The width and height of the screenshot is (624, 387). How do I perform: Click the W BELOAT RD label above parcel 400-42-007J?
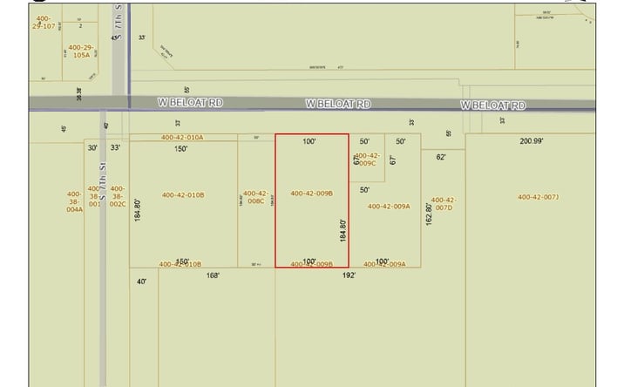(493, 105)
